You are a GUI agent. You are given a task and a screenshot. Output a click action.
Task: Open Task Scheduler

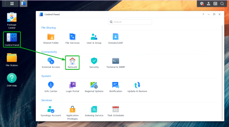click(x=115, y=109)
